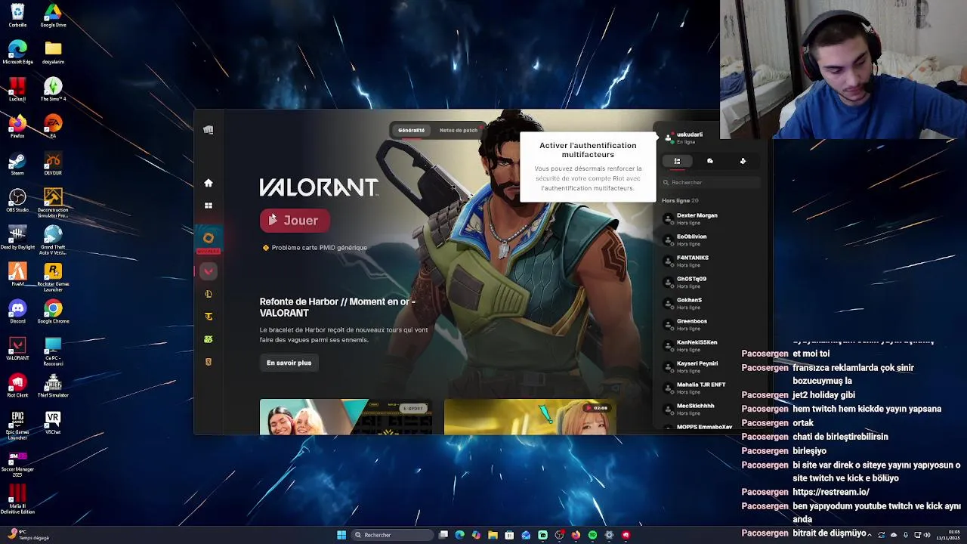Open the Google Chrome desktop shortcut

click(53, 311)
